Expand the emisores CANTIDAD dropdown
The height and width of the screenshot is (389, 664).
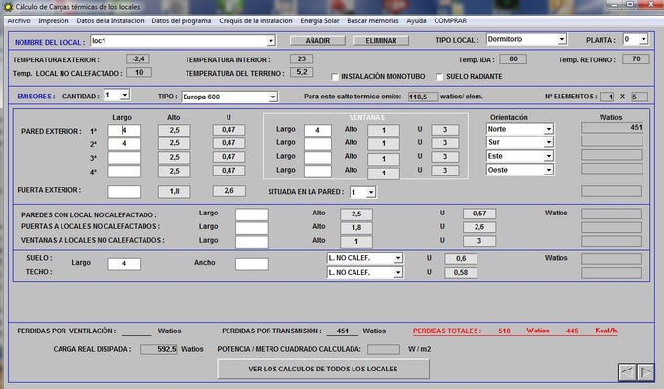pos(125,96)
